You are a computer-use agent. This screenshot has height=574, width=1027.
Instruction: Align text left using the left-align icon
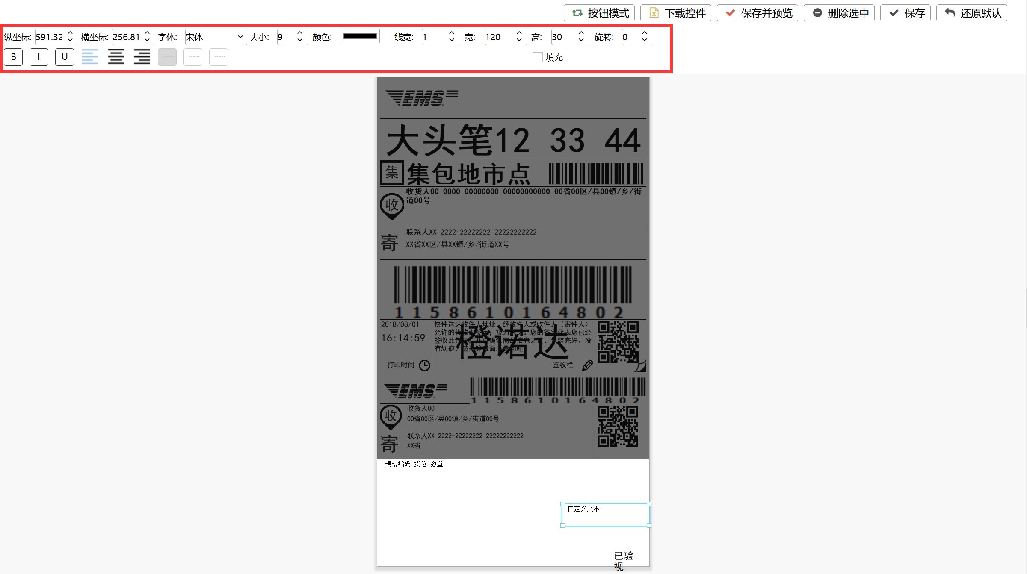pos(90,57)
